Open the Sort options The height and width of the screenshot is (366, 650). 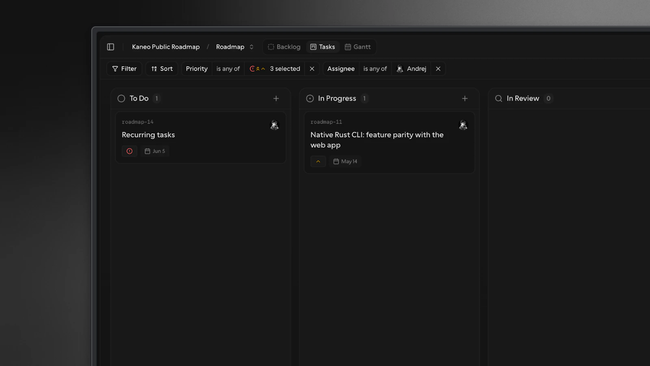(162, 69)
